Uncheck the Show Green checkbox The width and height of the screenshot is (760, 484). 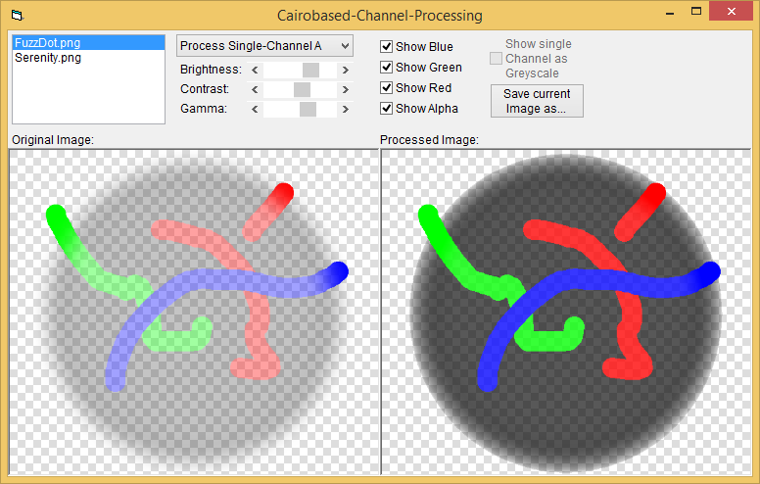(386, 67)
